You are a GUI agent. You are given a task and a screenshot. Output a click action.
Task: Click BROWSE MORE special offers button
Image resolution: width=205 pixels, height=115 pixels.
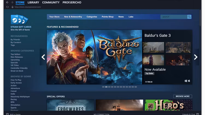pyautogui.click(x=183, y=96)
